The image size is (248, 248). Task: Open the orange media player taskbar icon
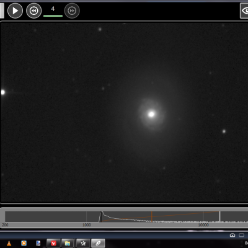click(x=24, y=243)
